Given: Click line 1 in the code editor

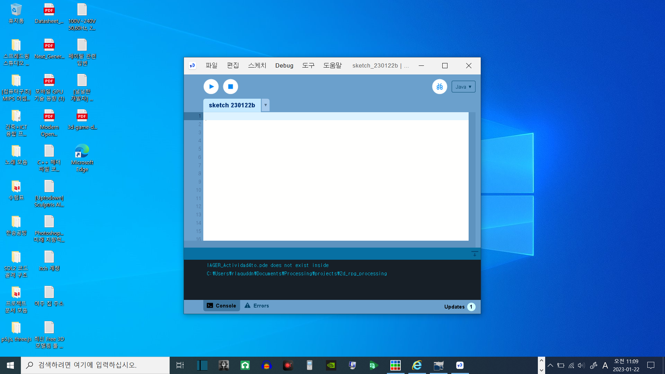Looking at the screenshot, I should pyautogui.click(x=335, y=116).
